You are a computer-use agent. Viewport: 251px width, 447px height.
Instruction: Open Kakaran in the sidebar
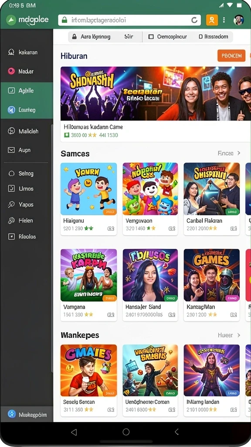[x=27, y=52]
